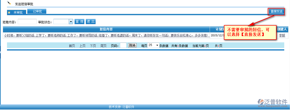The height and width of the screenshot is (110, 290).
Task: Open creator link 李毅
Action: tap(282, 36)
